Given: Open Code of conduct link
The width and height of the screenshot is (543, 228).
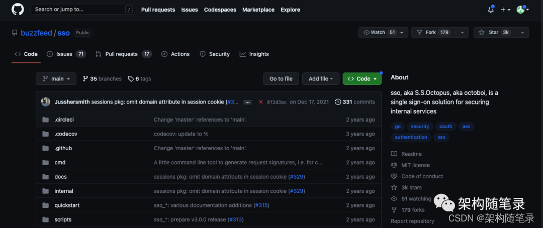Looking at the screenshot, I should click(417, 176).
